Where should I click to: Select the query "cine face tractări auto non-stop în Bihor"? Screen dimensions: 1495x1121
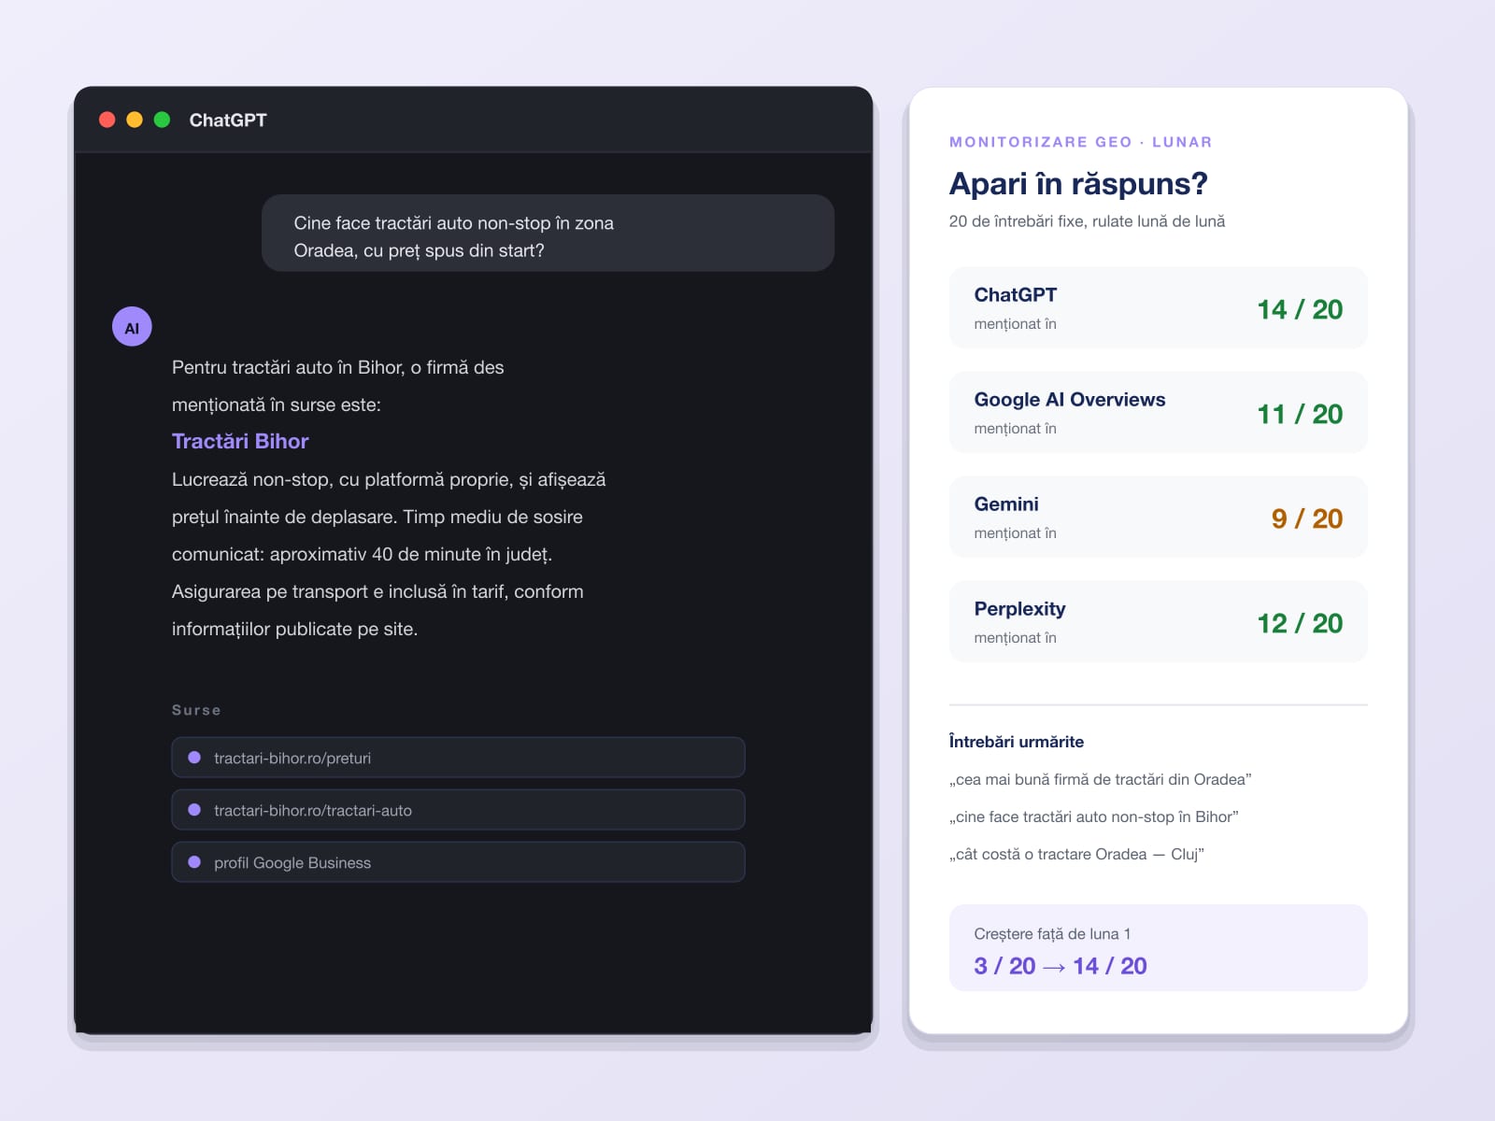[x=1094, y=816]
